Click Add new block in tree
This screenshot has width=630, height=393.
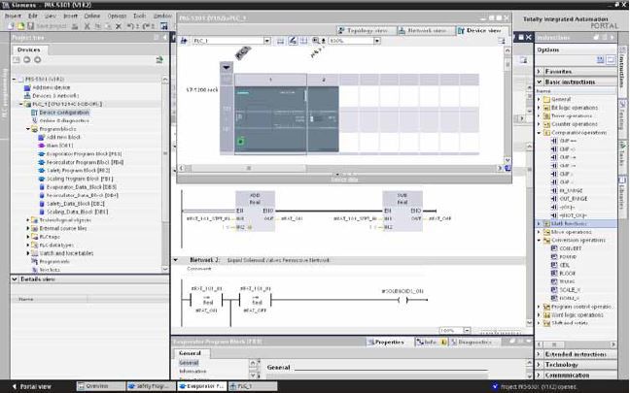tap(63, 137)
